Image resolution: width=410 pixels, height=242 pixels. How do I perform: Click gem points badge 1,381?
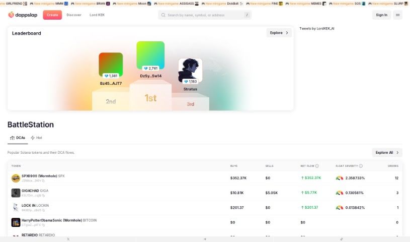(111, 76)
